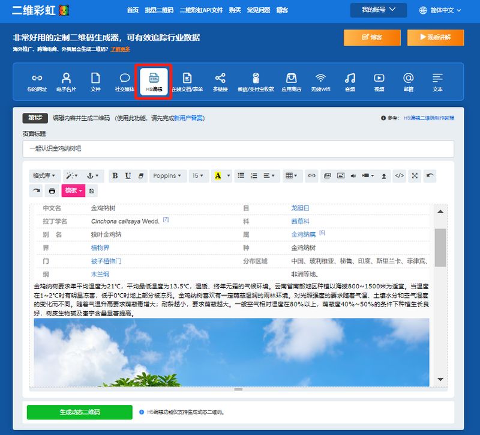
Task: Select the vCard (电子名片) QR type
Action: [66, 82]
